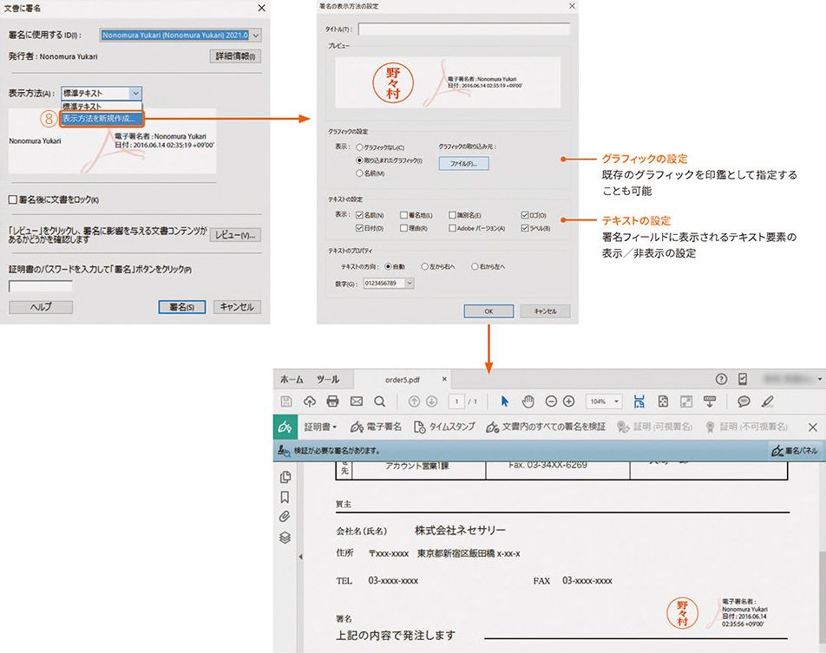Enable 'Adobe バージョン(A)' checkbox
826x653 pixels.
pos(452,228)
